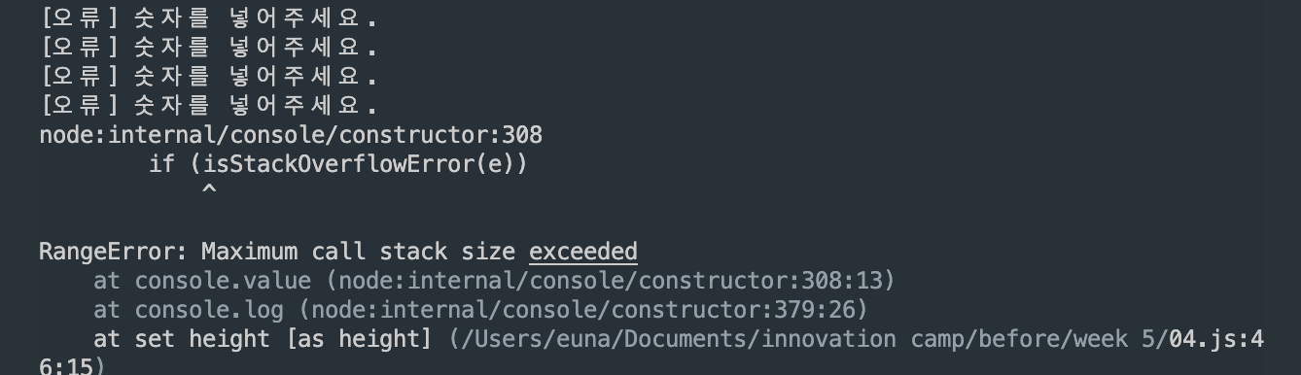
Task: Click the header line node:internal/console/constructor:308
Action: 291,134
